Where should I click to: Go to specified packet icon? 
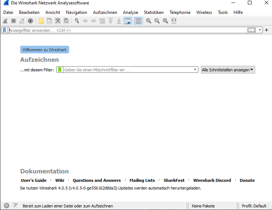click(x=102, y=21)
